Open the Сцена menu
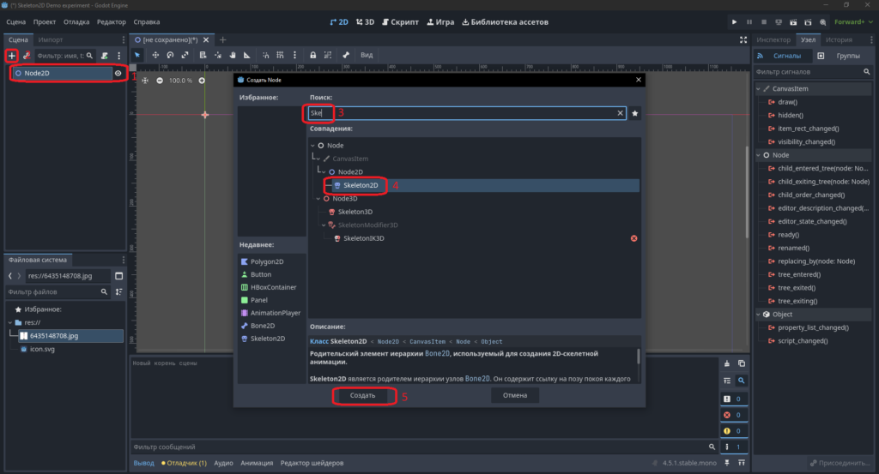The width and height of the screenshot is (879, 474). [15, 21]
